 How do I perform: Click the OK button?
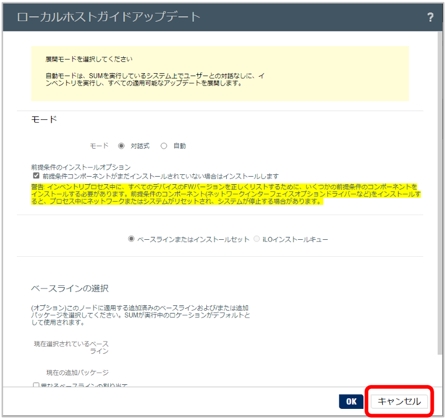(351, 401)
